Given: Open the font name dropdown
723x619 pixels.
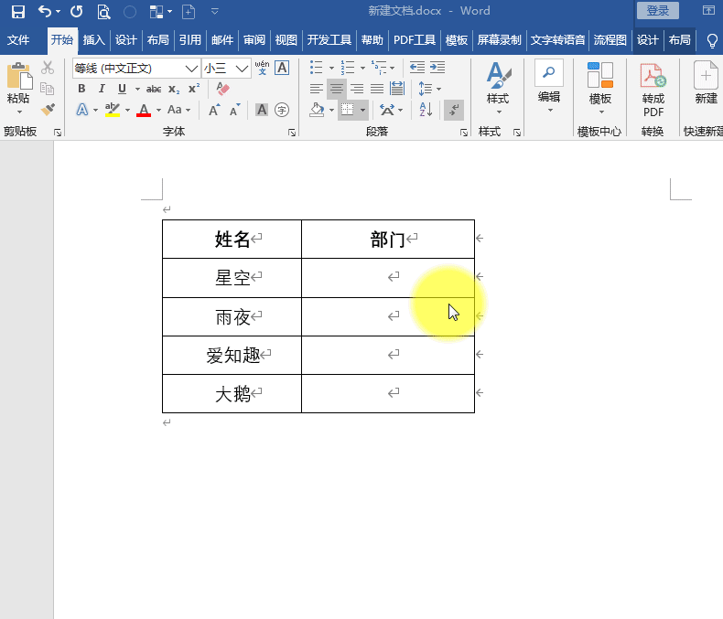Looking at the screenshot, I should tap(191, 69).
